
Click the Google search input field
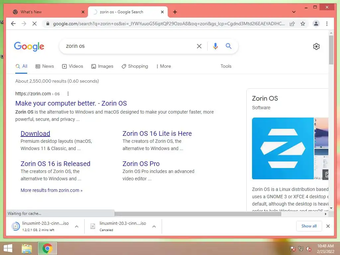[128, 46]
